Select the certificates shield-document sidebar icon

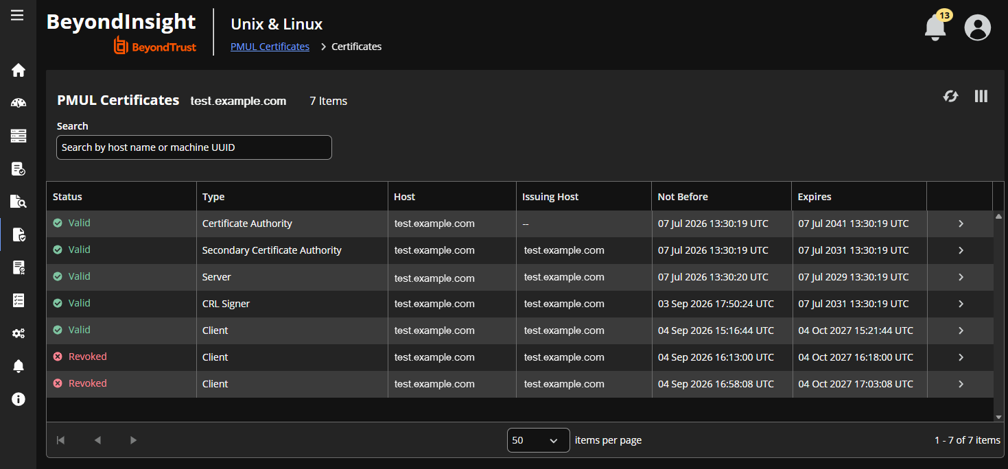(19, 234)
